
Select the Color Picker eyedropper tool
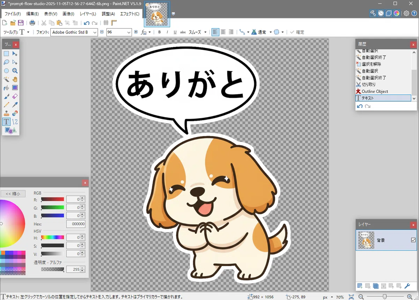pos(15,105)
